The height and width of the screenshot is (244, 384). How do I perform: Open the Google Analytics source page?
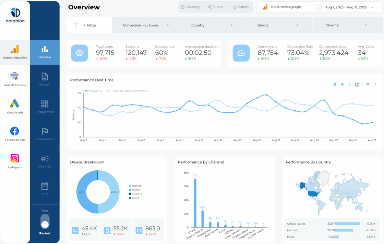[15, 53]
